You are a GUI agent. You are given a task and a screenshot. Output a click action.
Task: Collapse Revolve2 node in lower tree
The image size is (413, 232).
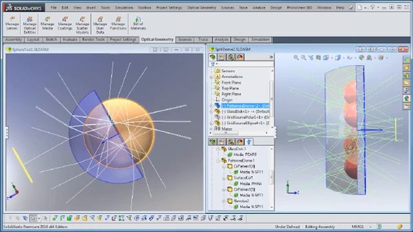point(224,201)
